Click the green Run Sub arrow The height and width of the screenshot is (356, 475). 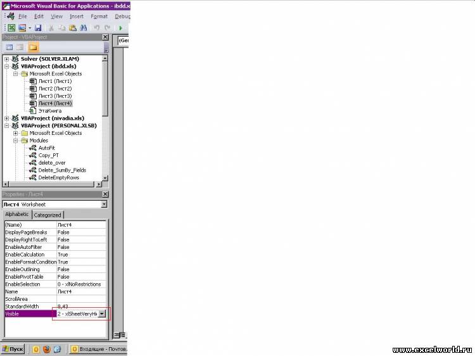tap(120, 28)
